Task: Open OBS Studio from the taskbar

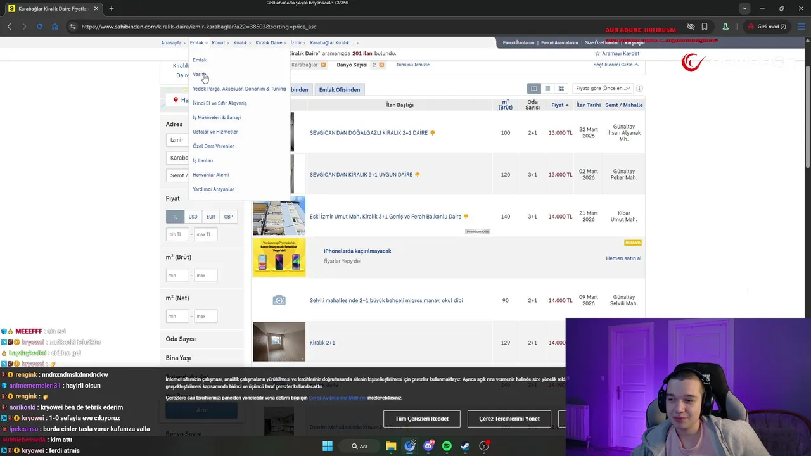Action: click(x=484, y=446)
